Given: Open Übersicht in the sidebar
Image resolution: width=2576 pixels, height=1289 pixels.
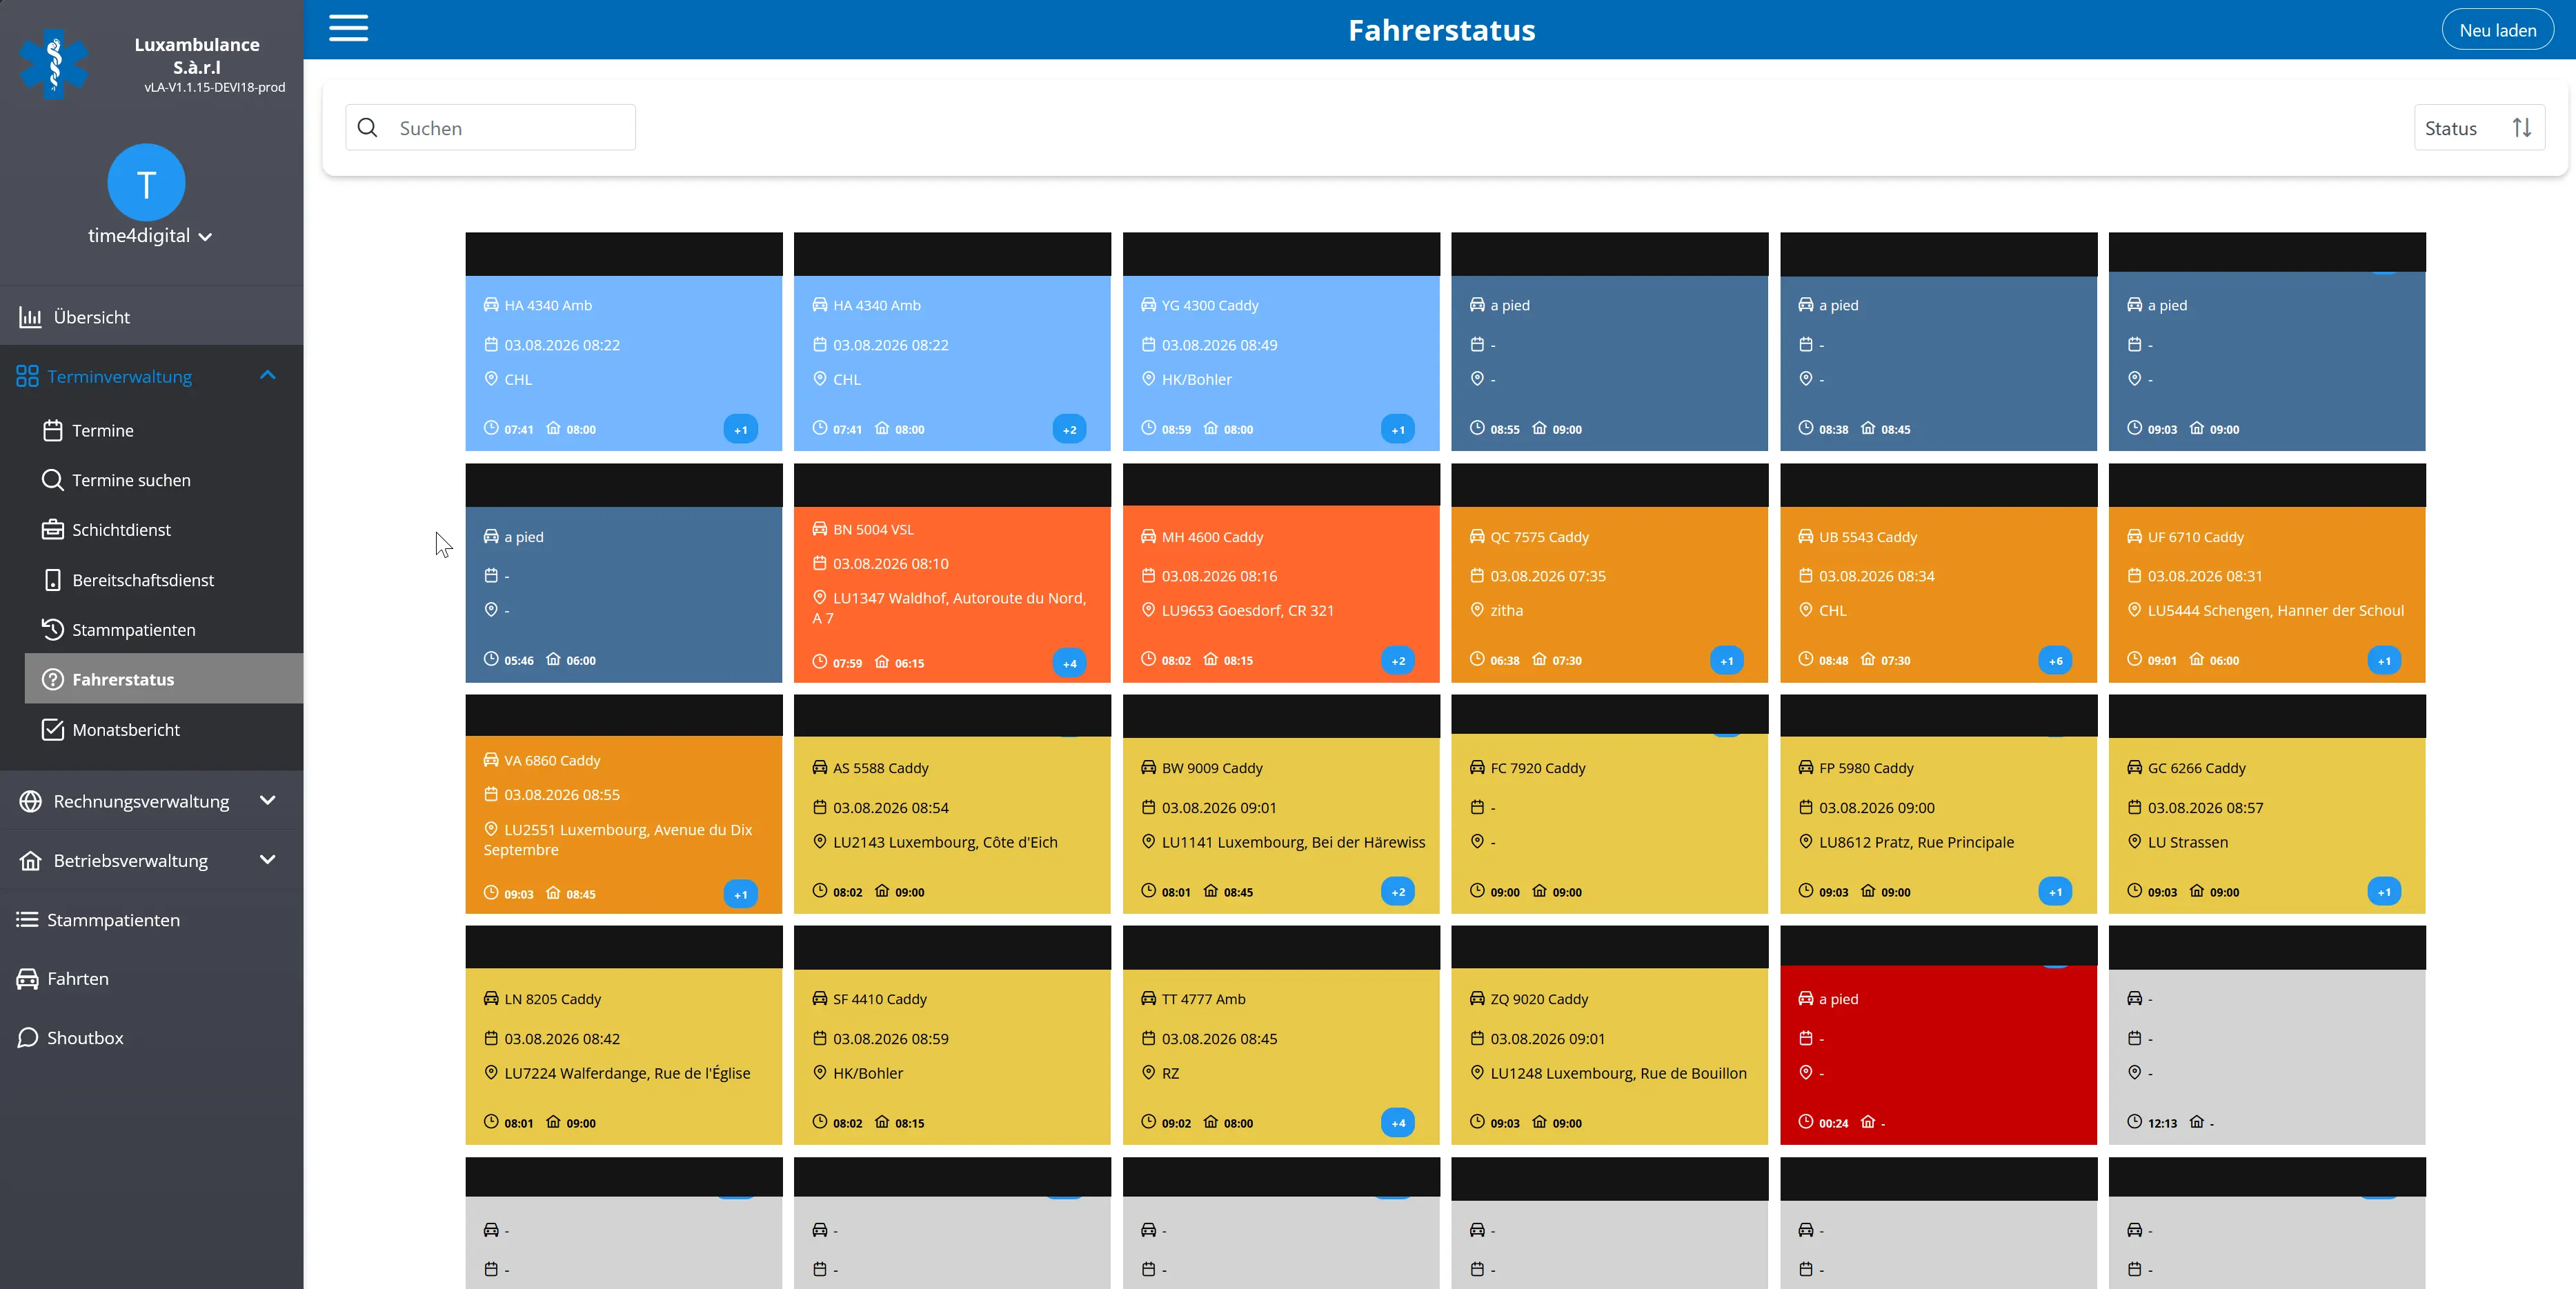Looking at the screenshot, I should coord(152,317).
